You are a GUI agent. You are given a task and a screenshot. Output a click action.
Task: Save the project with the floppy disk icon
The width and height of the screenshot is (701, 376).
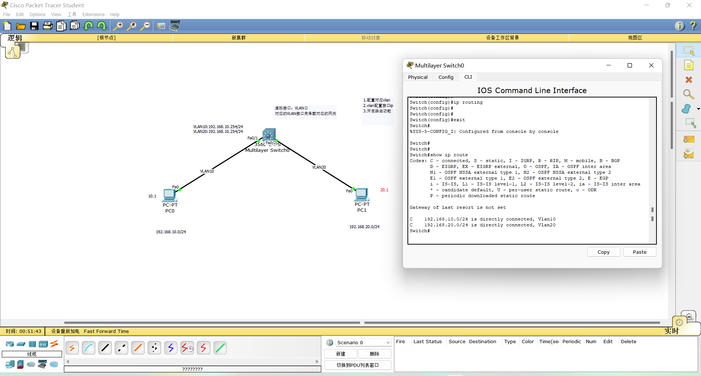(34, 26)
